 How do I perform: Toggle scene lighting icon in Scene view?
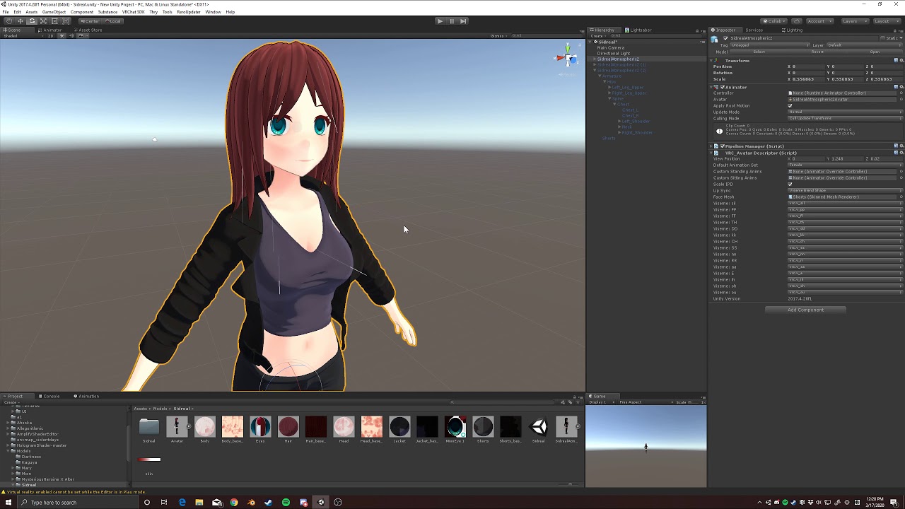point(62,36)
